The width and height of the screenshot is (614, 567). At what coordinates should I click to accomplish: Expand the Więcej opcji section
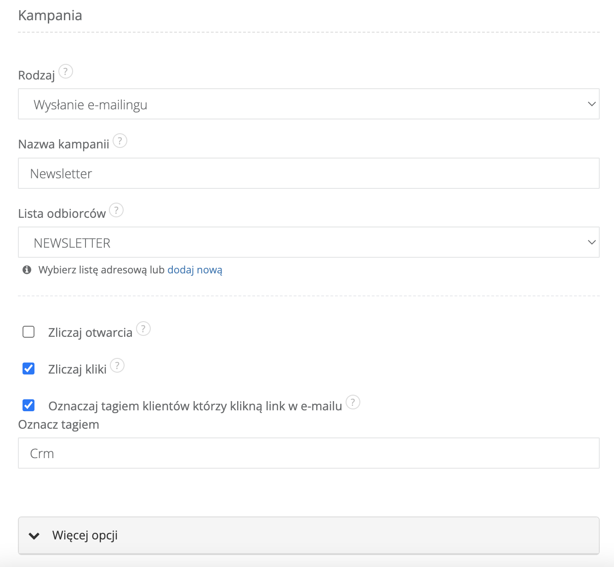click(x=308, y=536)
